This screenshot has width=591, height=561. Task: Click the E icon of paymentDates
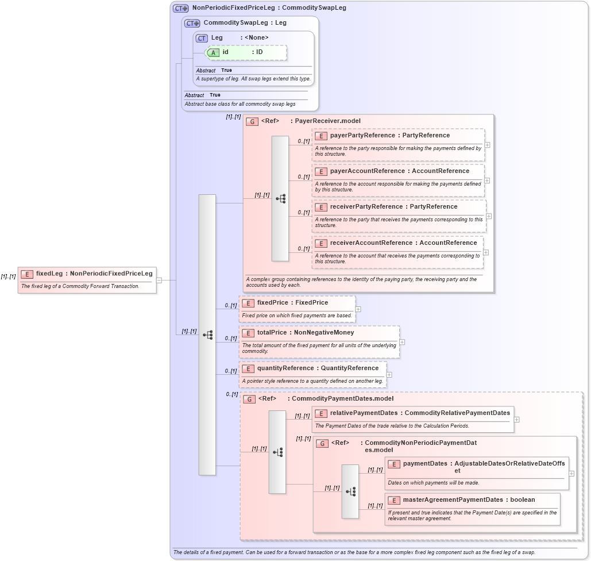click(394, 464)
